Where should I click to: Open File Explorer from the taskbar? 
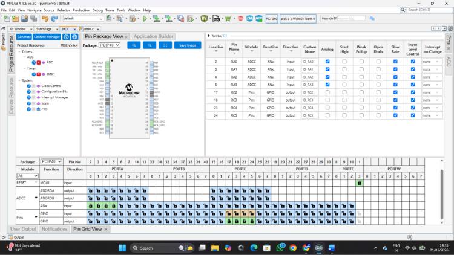[x=215, y=248]
